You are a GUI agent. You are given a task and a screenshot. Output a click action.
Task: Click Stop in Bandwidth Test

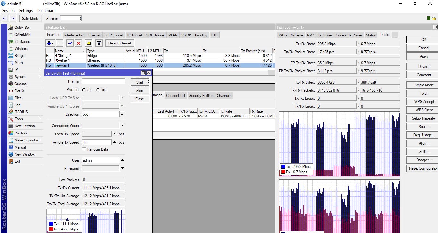pos(140,91)
